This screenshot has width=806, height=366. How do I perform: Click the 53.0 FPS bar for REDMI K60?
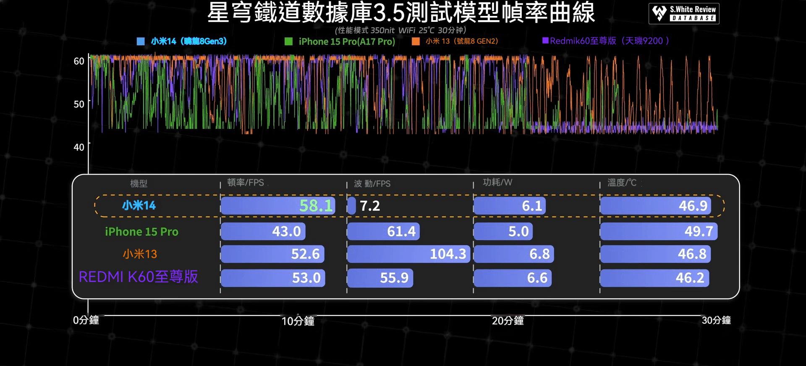pyautogui.click(x=273, y=278)
